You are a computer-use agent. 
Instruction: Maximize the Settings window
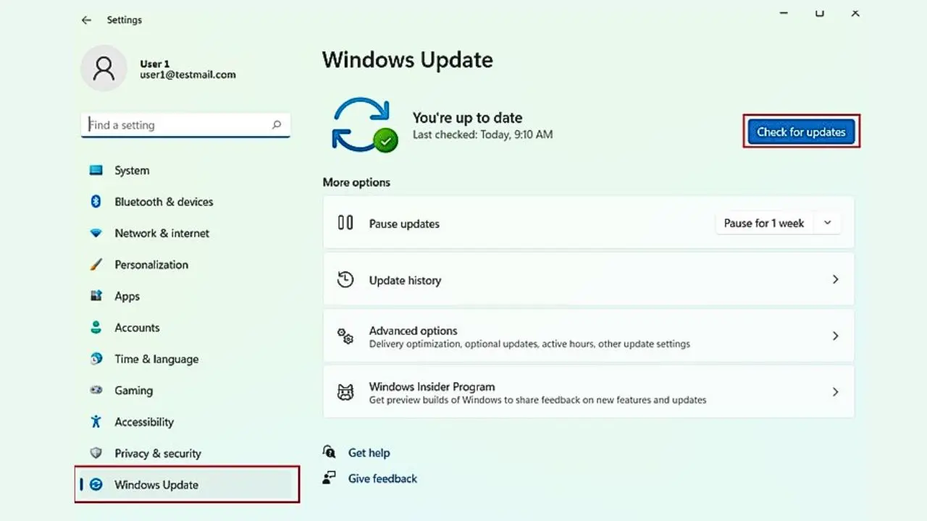tap(819, 13)
